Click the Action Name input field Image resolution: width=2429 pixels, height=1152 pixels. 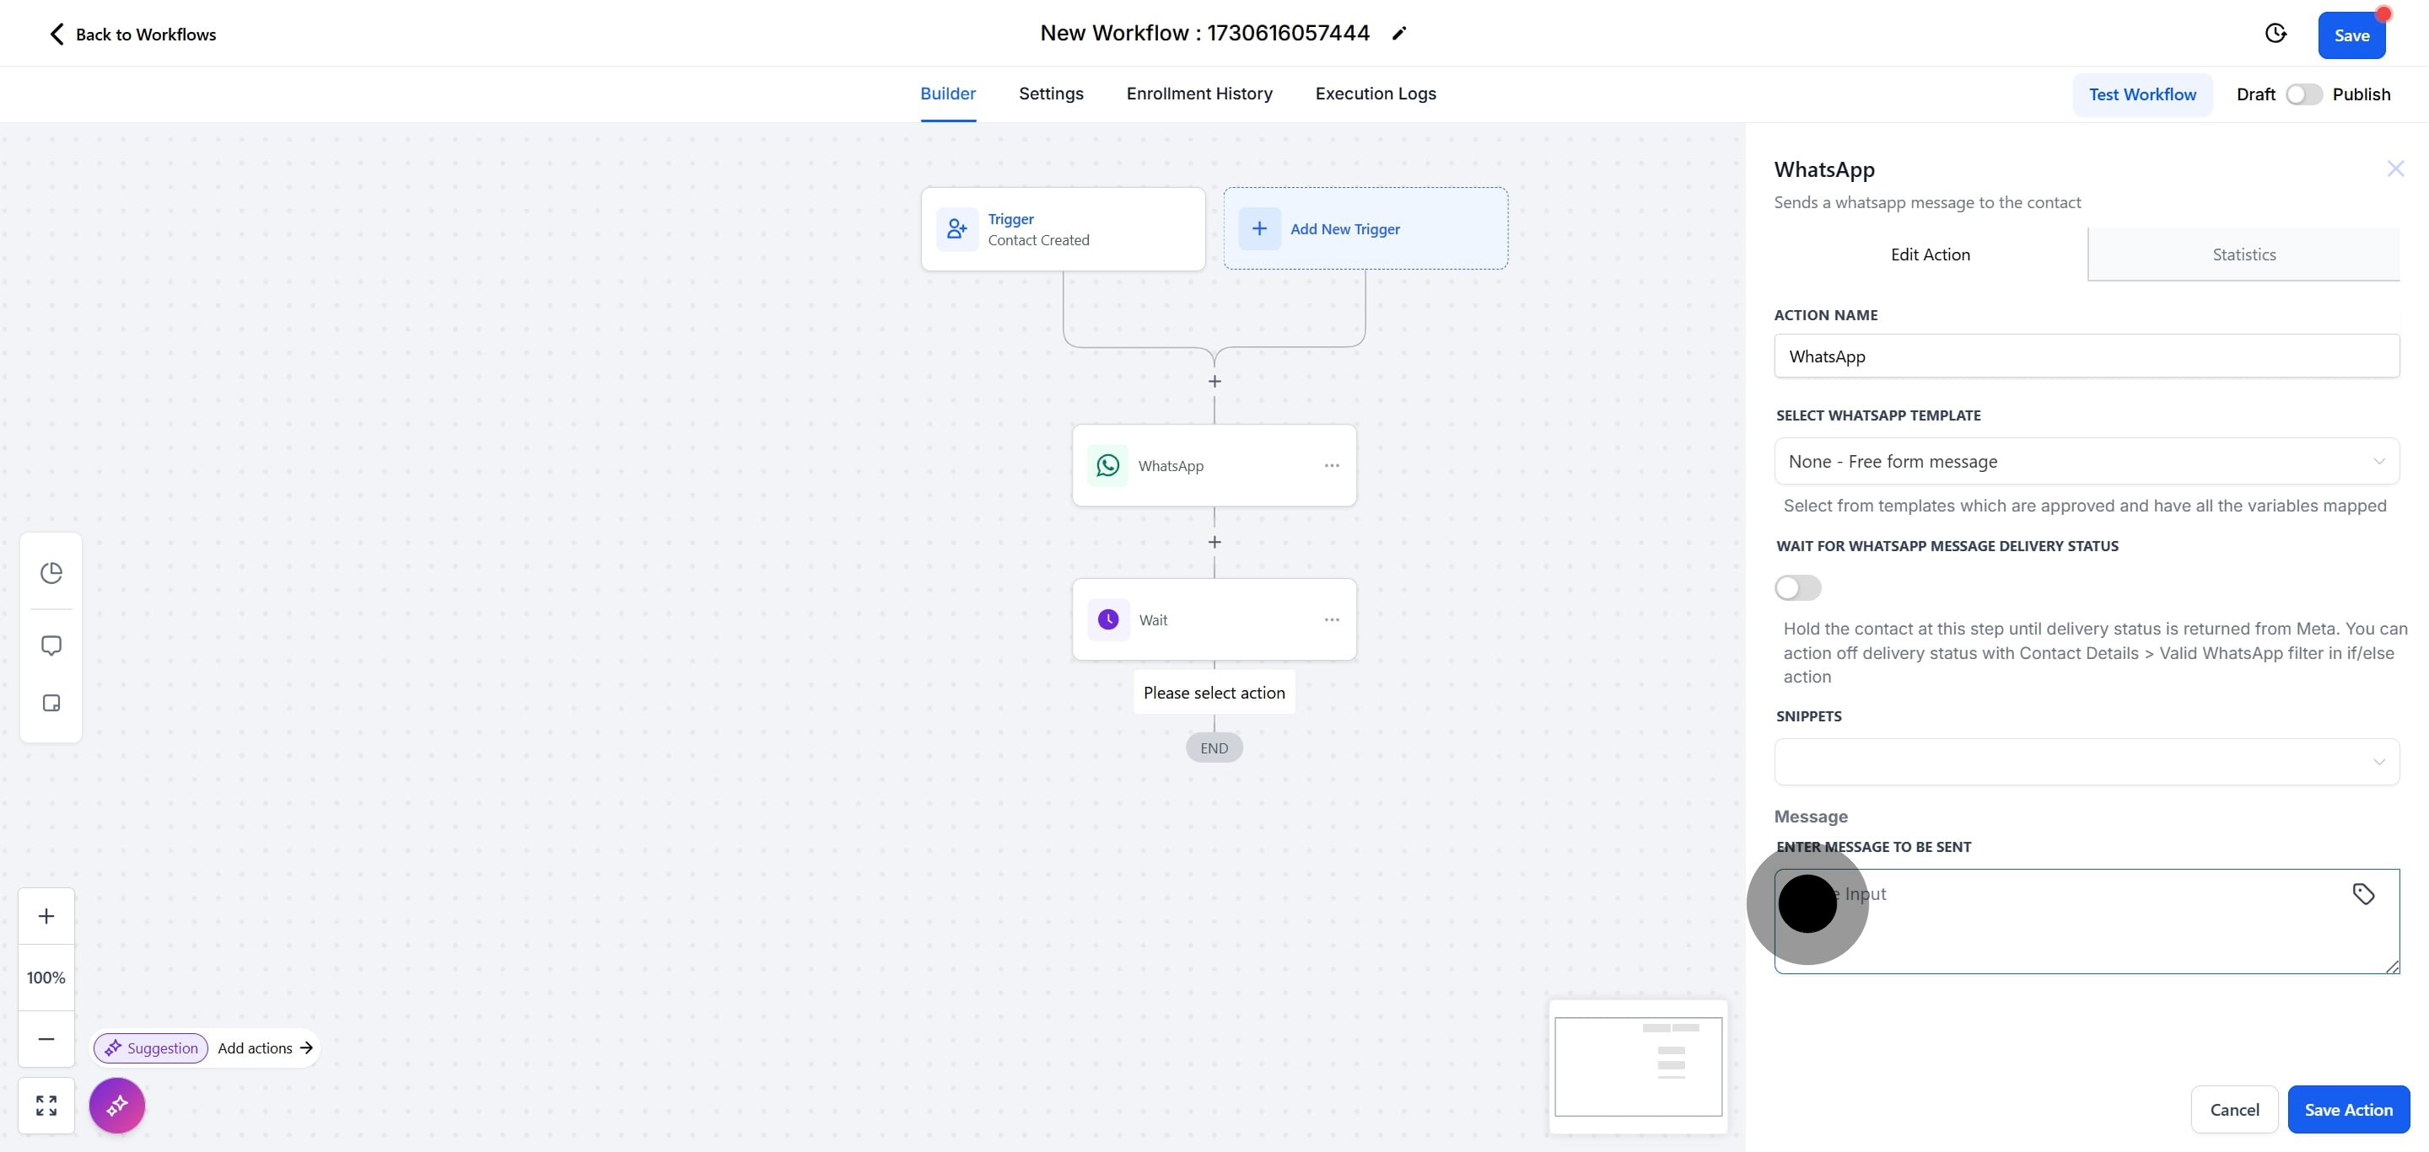pos(2086,356)
